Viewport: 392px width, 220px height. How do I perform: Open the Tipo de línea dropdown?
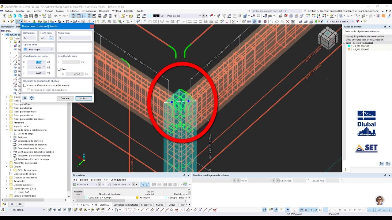(x=38, y=49)
